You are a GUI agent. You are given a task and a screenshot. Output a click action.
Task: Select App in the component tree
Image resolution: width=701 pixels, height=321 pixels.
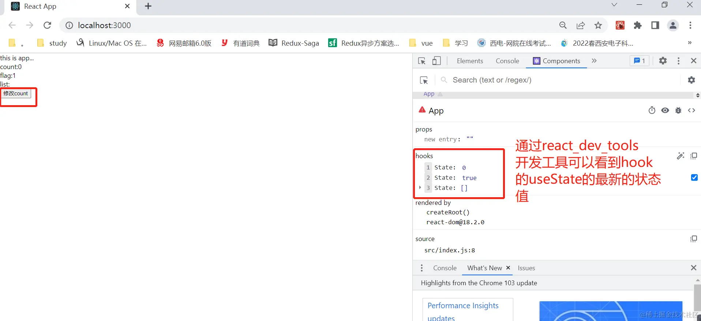[429, 94]
